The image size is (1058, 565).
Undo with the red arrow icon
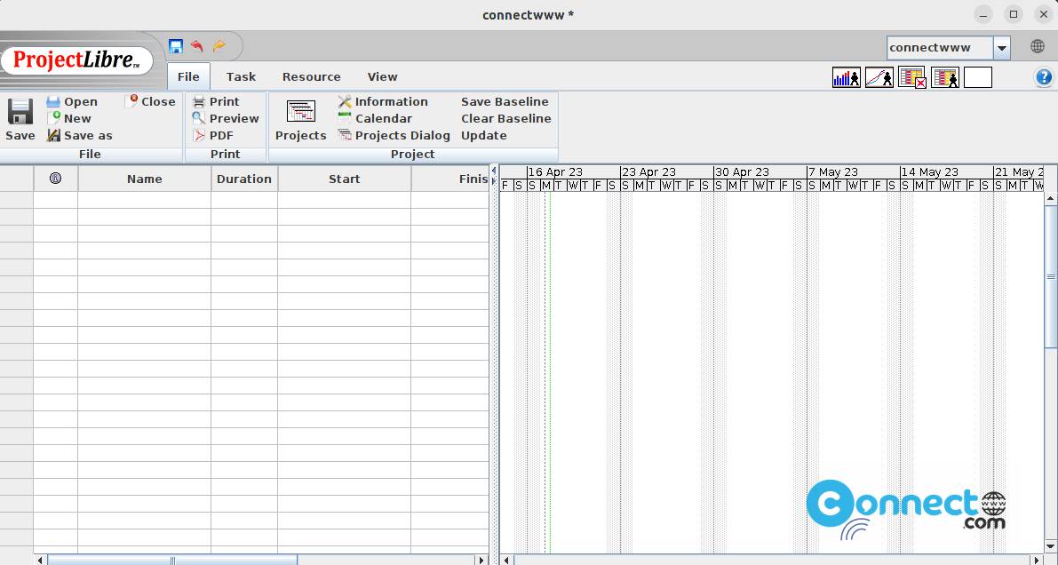point(197,46)
